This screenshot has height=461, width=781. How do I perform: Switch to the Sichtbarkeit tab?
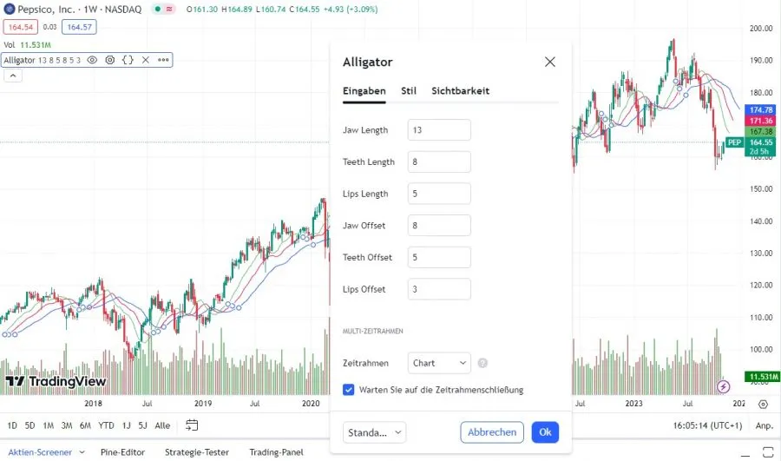point(460,90)
